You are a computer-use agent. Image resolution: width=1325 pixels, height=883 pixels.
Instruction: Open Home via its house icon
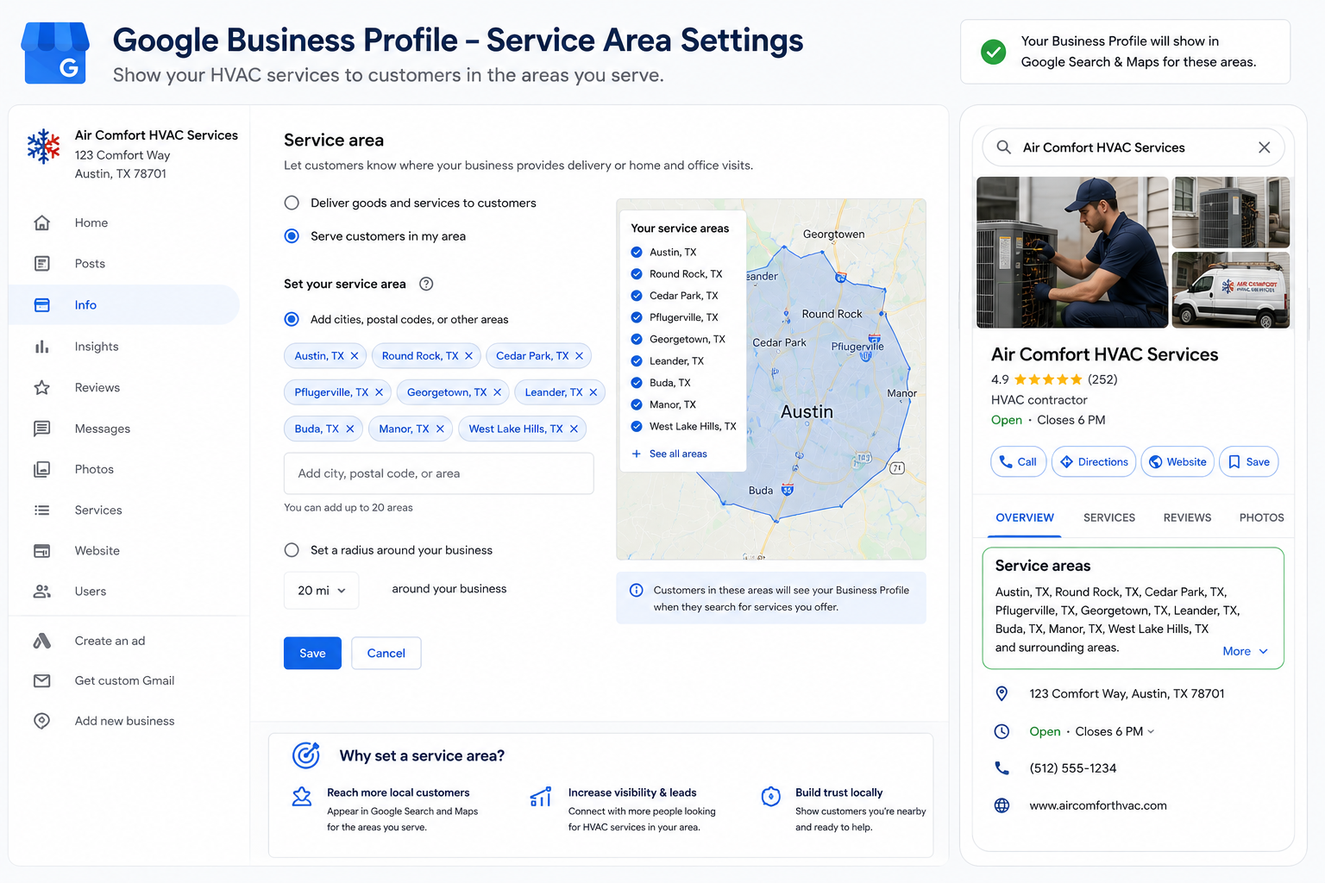[41, 222]
